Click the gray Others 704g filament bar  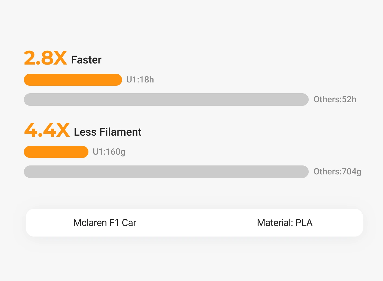pos(166,172)
